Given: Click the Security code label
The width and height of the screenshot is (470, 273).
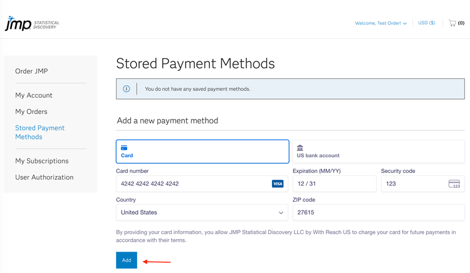Looking at the screenshot, I should pyautogui.click(x=398, y=171).
